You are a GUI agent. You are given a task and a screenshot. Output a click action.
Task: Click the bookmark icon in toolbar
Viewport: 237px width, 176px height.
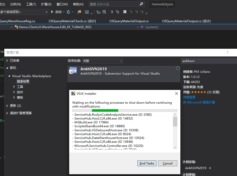[125, 12]
